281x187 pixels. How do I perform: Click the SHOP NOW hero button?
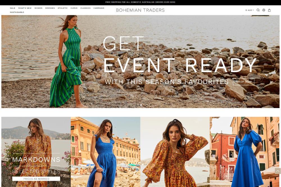tap(244, 82)
